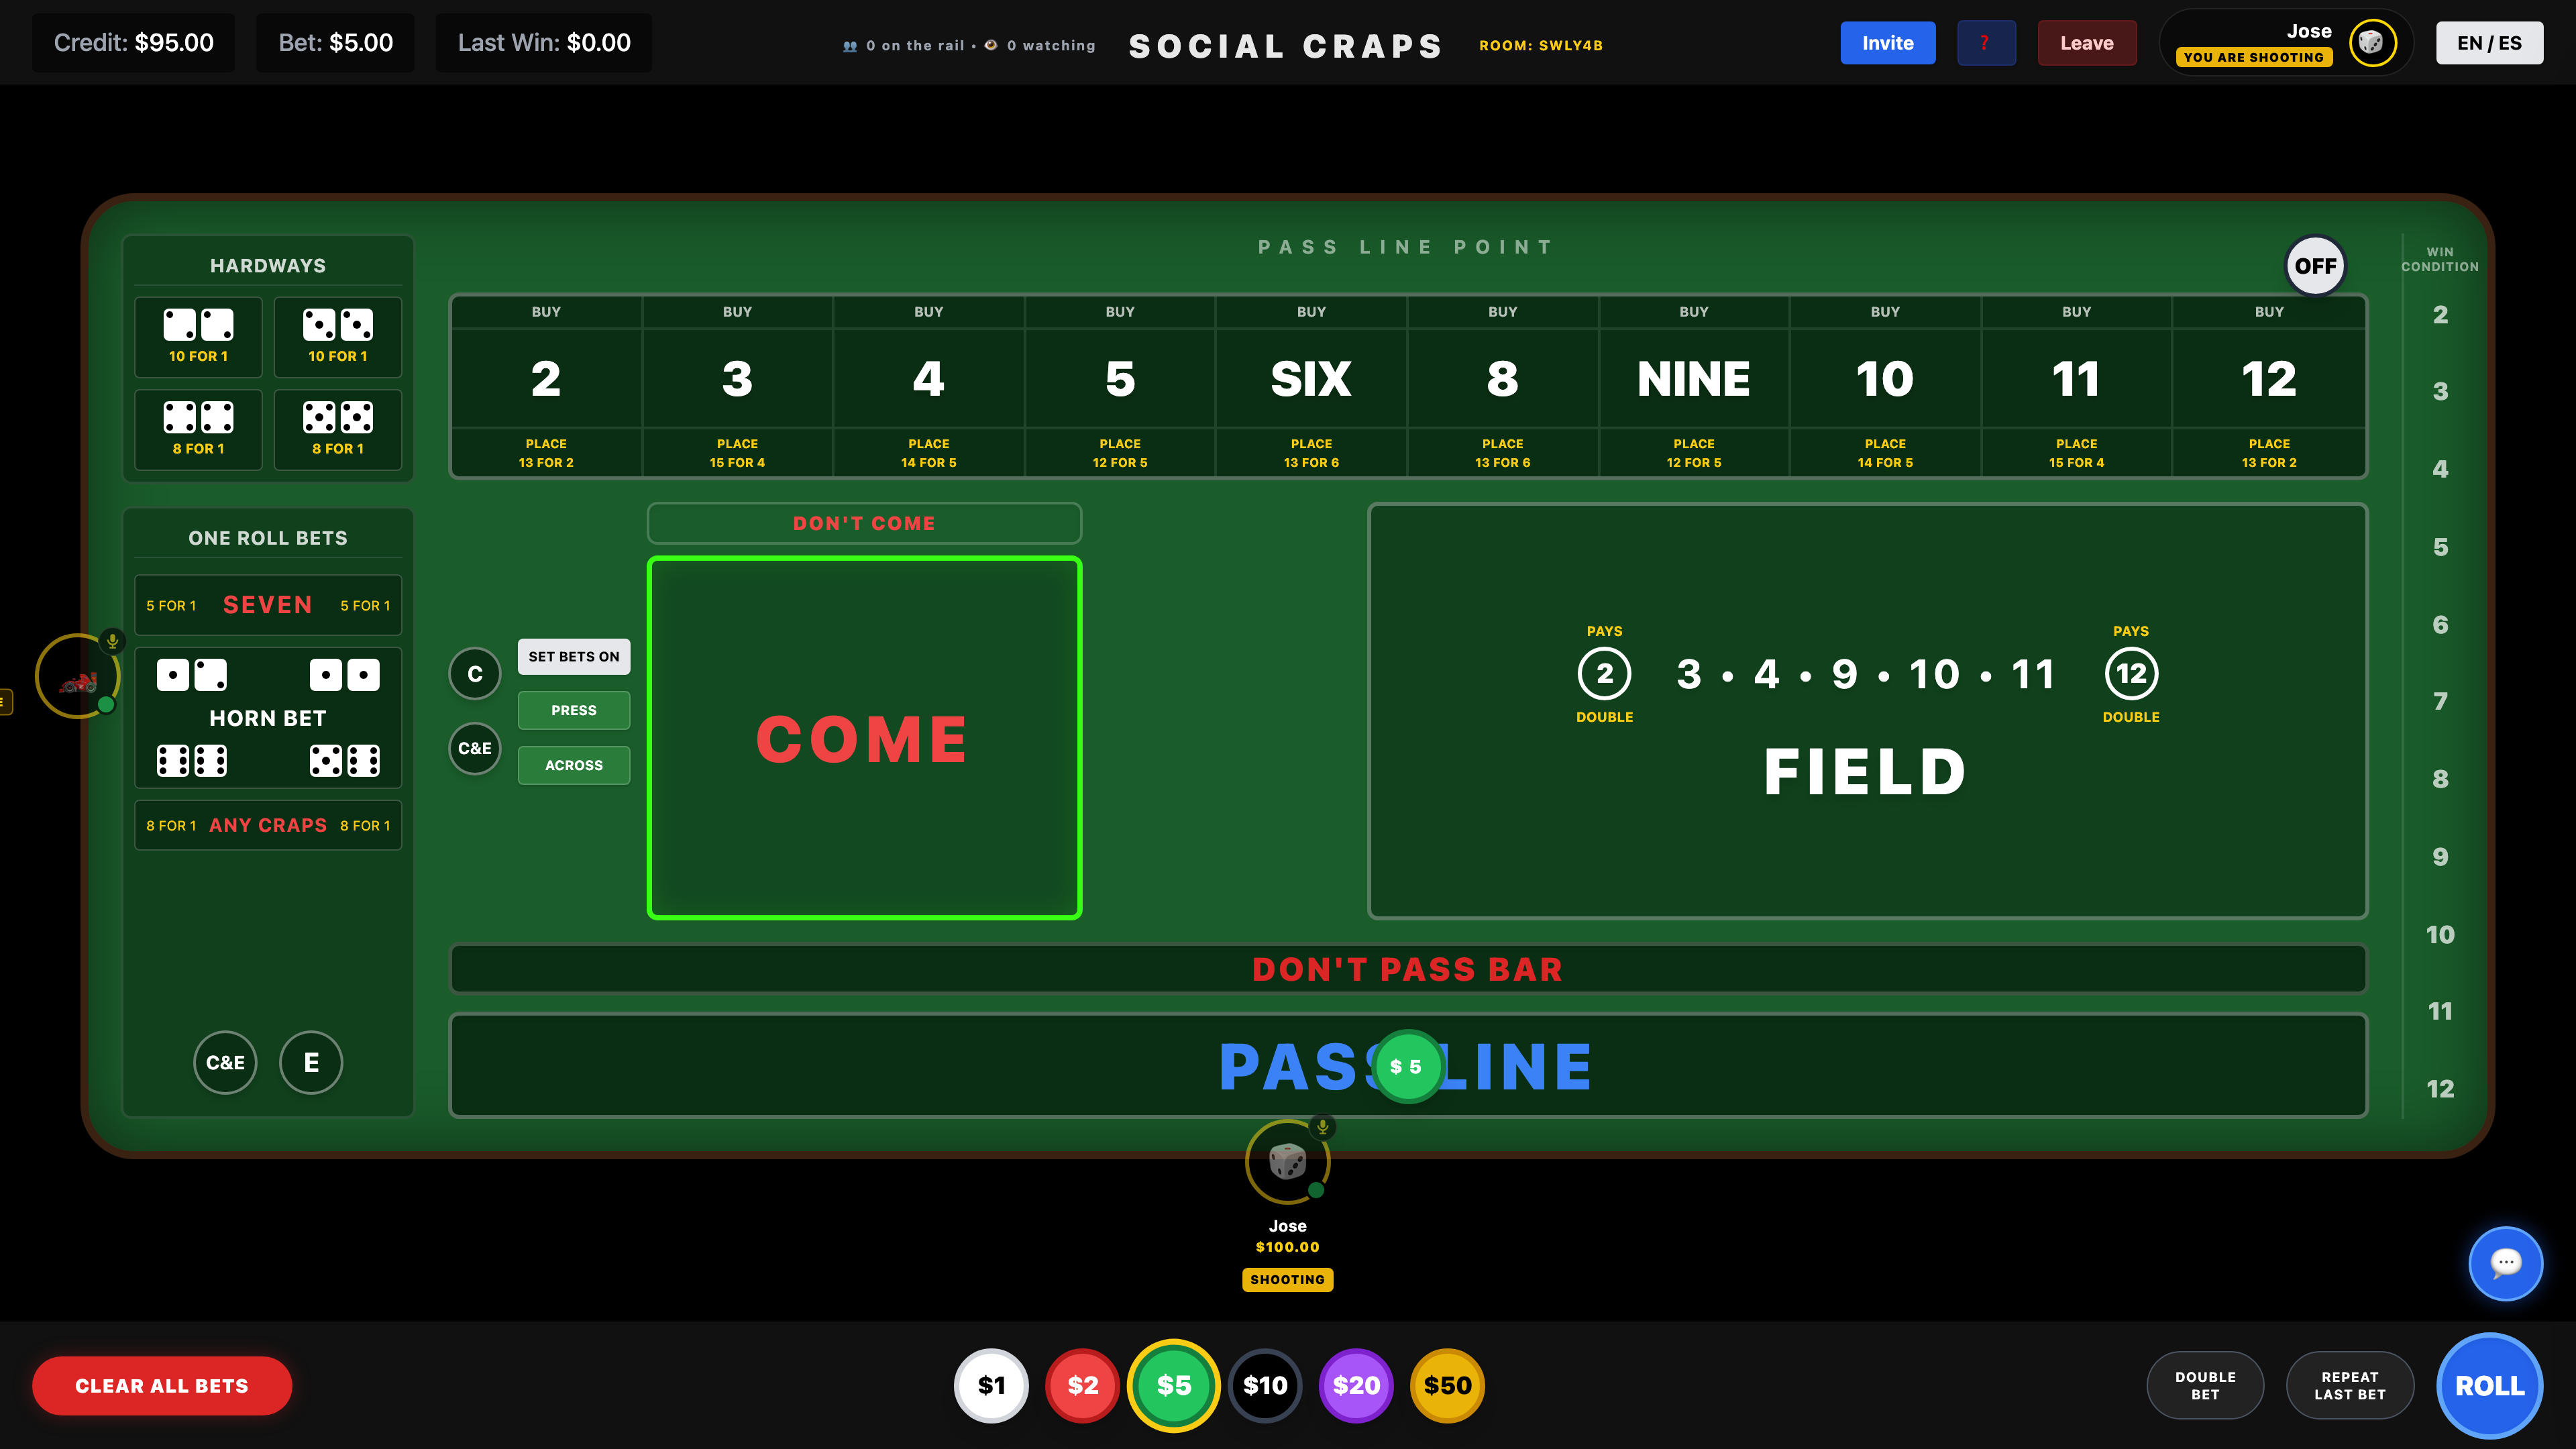The image size is (2576, 1449).
Task: Click the Leave button
Action: click(2087, 43)
